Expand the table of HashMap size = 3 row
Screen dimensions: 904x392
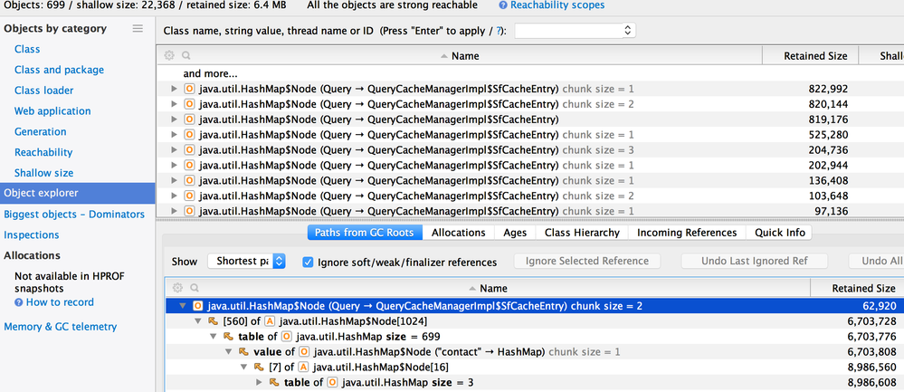(260, 382)
